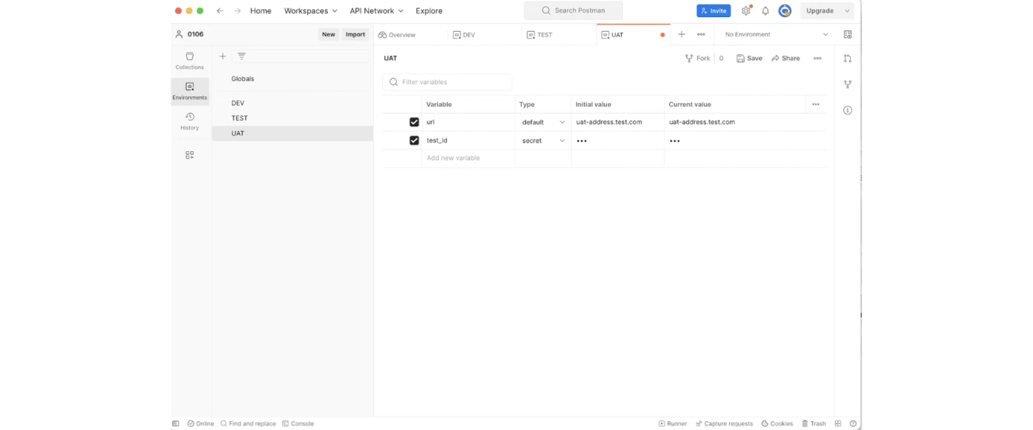The image size is (1033, 430).
Task: Open environment info icon in right sidebar
Action: coord(848,110)
